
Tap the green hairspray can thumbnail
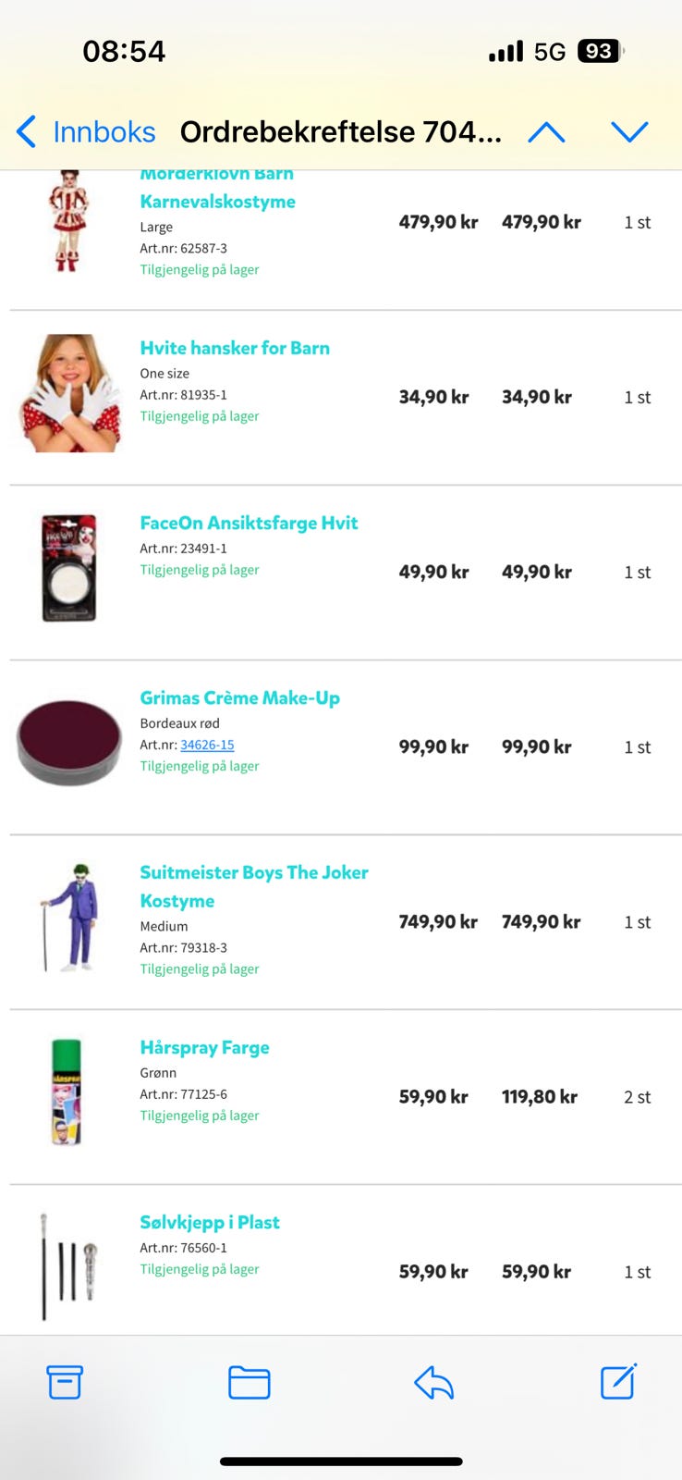(x=67, y=1091)
